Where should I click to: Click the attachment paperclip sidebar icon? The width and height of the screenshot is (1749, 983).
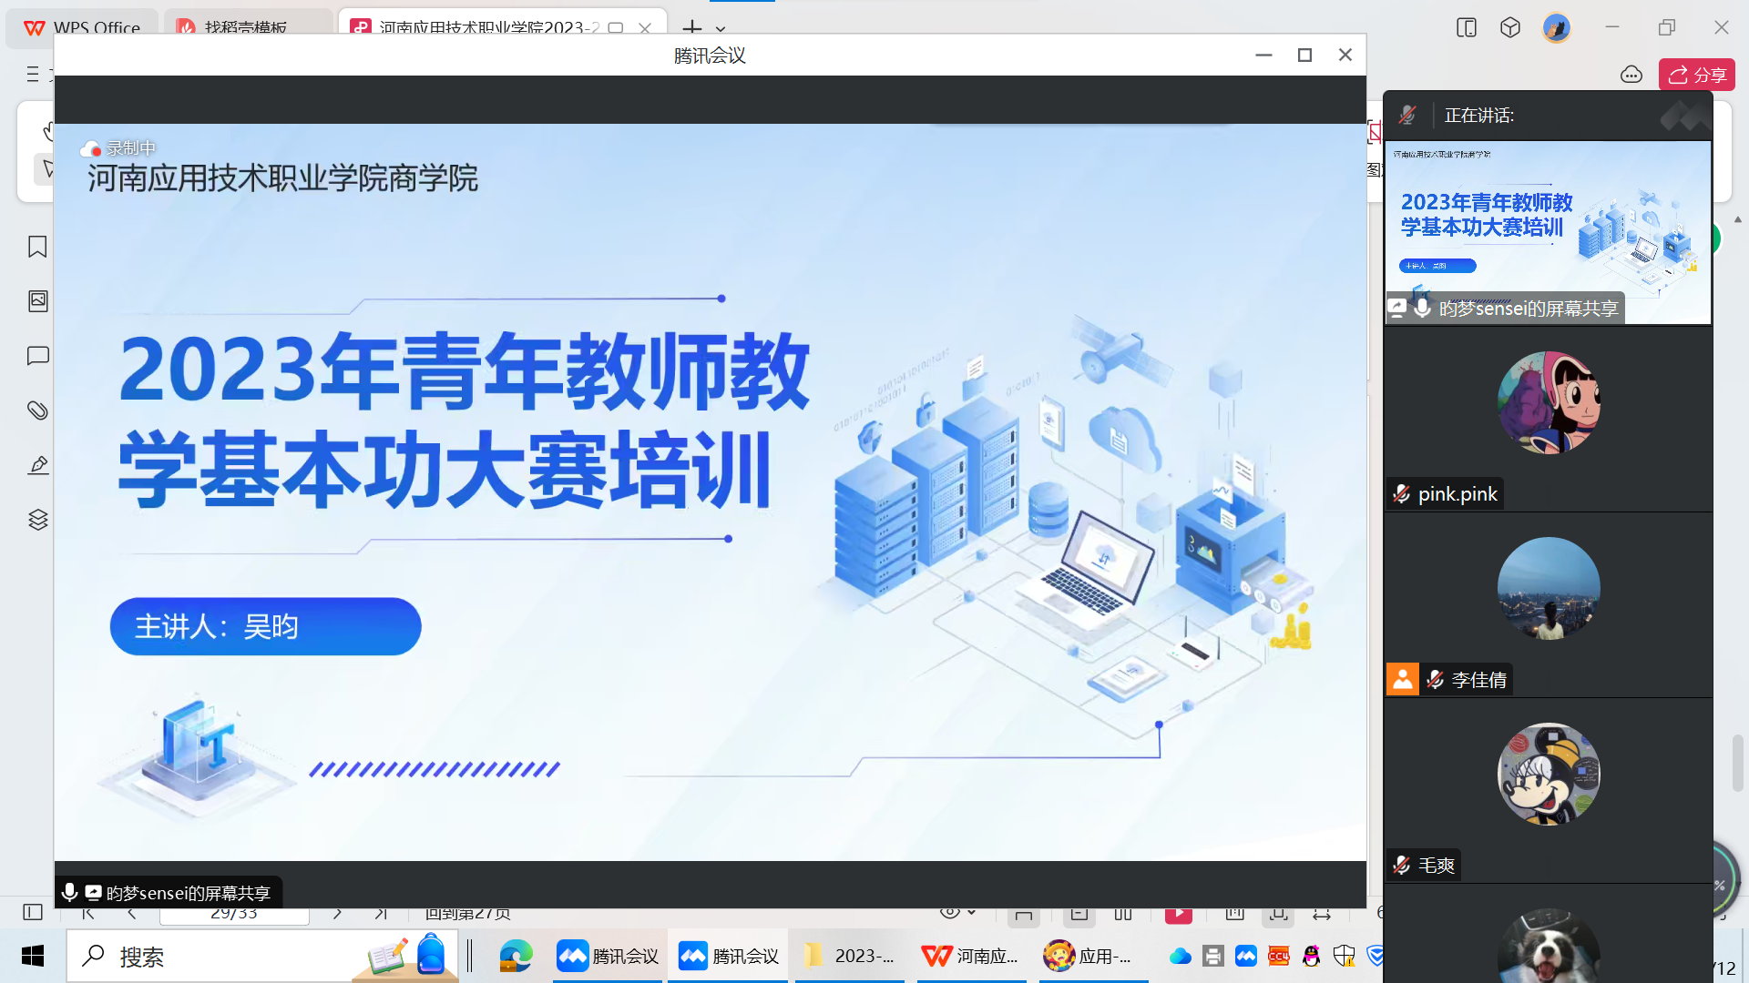[37, 410]
